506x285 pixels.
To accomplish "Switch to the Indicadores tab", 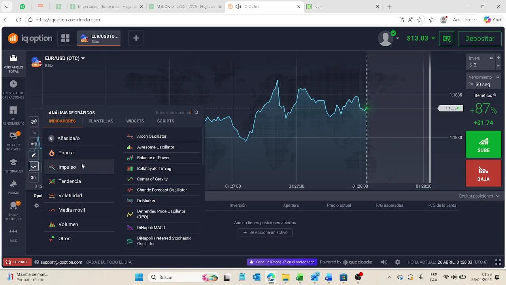I will click(62, 121).
